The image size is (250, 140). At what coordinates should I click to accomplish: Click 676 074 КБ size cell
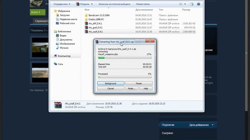189,28
